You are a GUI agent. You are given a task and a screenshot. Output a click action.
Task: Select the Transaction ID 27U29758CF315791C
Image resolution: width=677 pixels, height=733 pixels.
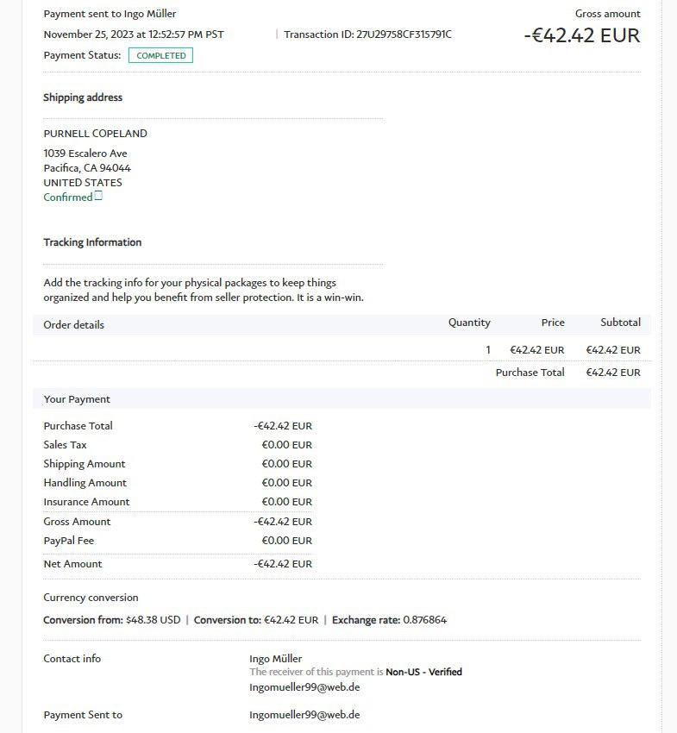click(x=404, y=34)
